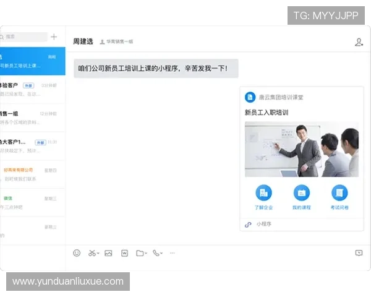The image size is (371, 297).
Task: Focus the search field in sidebar
Action: pyautogui.click(x=23, y=37)
